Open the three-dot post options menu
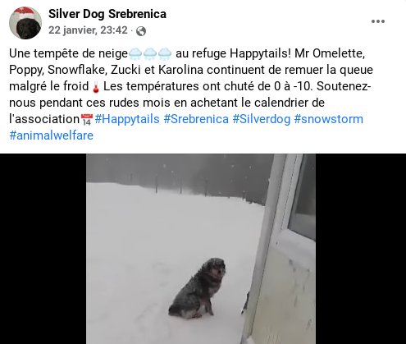This screenshot has width=406, height=344. (378, 21)
